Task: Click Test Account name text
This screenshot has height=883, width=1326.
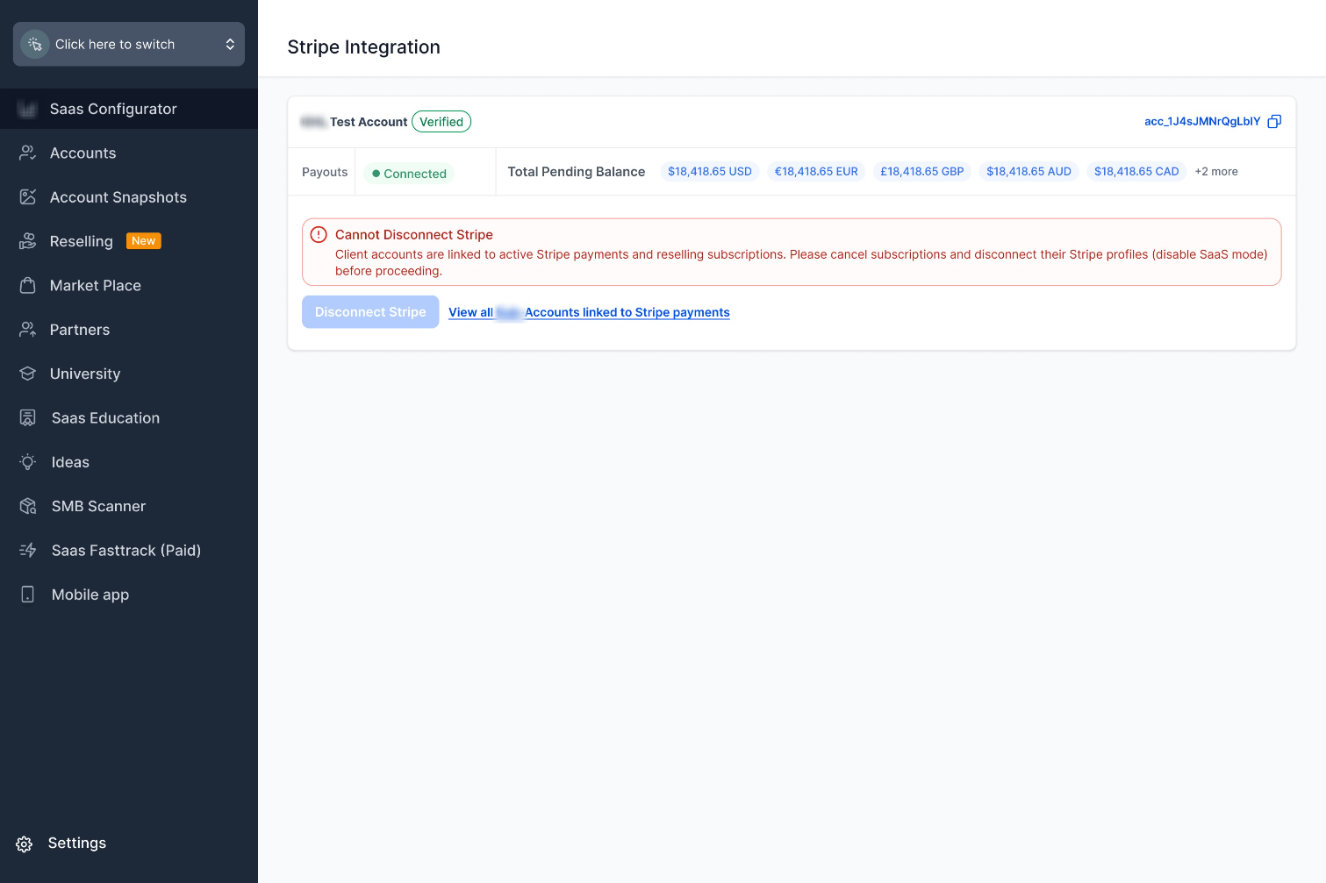Action: pos(369,122)
